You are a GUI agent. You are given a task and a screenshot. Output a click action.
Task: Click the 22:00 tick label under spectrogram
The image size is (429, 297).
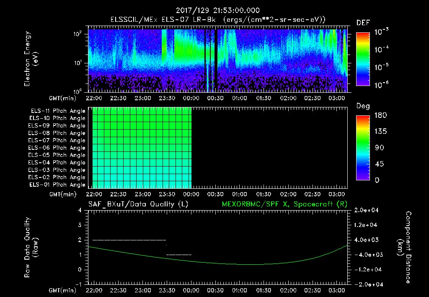94,98
